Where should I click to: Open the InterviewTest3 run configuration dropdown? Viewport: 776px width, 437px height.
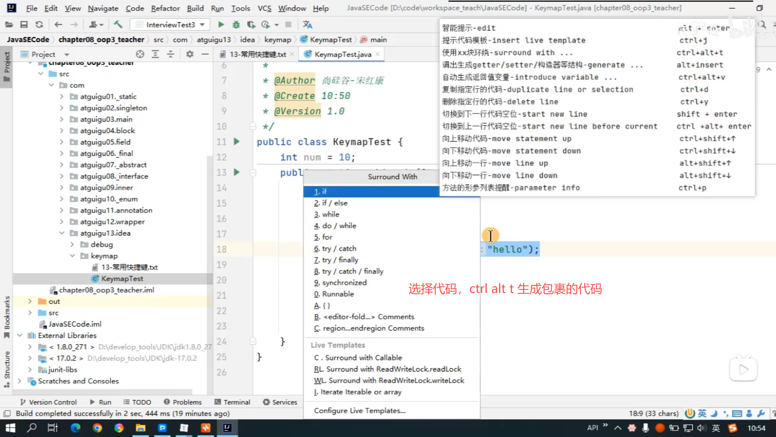coord(170,25)
